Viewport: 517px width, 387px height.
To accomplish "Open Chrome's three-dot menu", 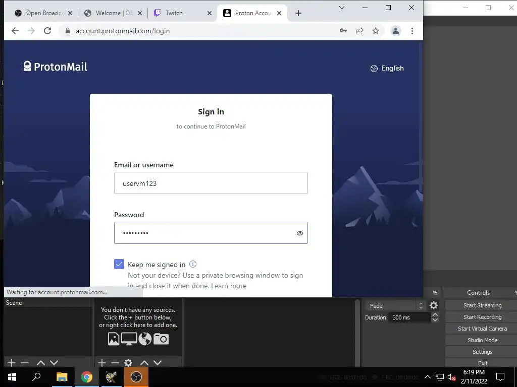I will (412, 31).
